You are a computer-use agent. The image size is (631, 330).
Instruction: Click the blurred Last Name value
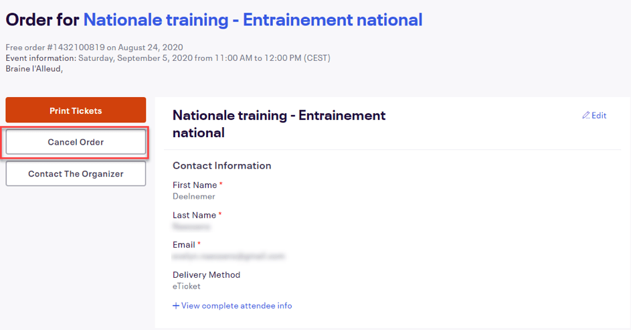191,226
